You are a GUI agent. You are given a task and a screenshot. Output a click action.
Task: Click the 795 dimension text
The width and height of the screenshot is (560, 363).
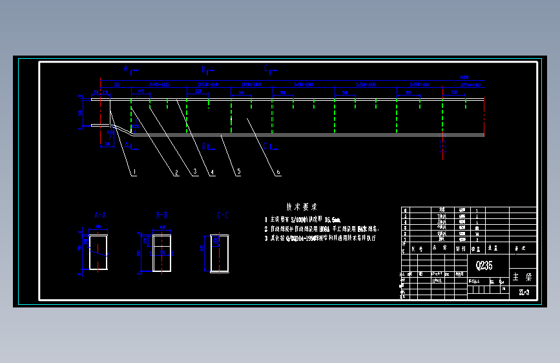[x=117, y=85]
